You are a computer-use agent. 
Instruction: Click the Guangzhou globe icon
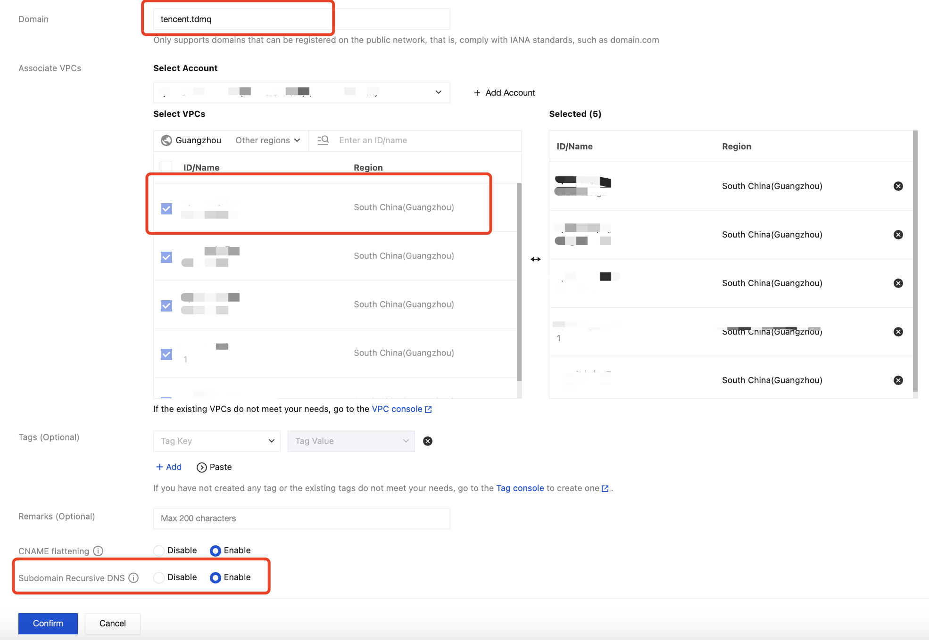pyautogui.click(x=166, y=140)
